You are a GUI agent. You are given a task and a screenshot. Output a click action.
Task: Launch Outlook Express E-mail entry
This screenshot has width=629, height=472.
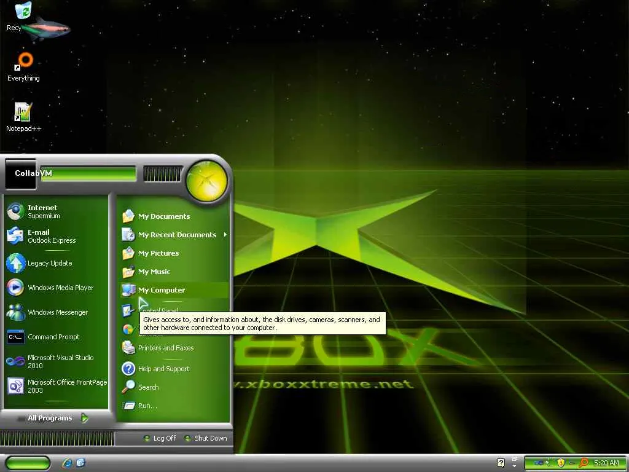[56, 236]
